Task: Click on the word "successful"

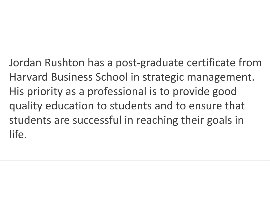Action: [x=97, y=120]
